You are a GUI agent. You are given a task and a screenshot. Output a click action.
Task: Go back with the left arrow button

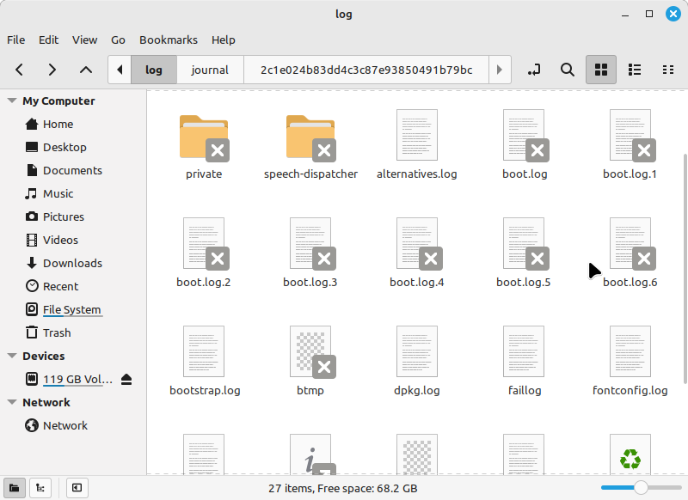(x=19, y=70)
